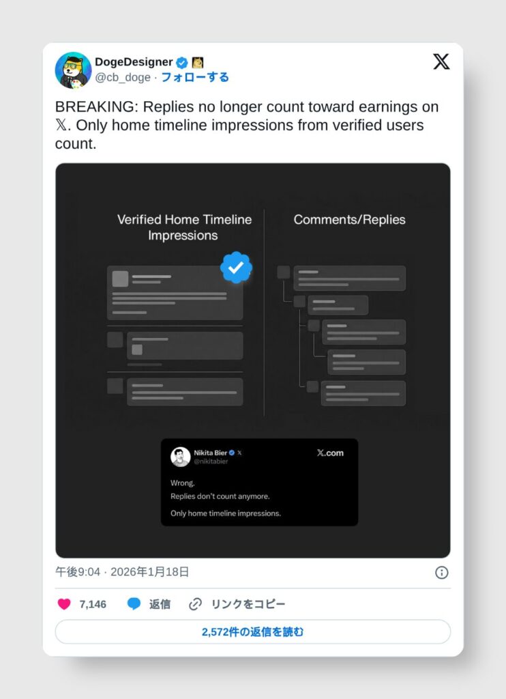The height and width of the screenshot is (699, 506).
Task: Click the info icon beside the timestamp
Action: click(442, 573)
